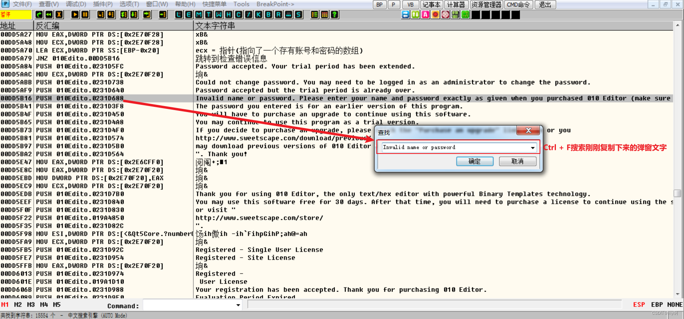Screen dimensions: 684x319
Task: Cancel search with 取消 button
Action: click(518, 161)
